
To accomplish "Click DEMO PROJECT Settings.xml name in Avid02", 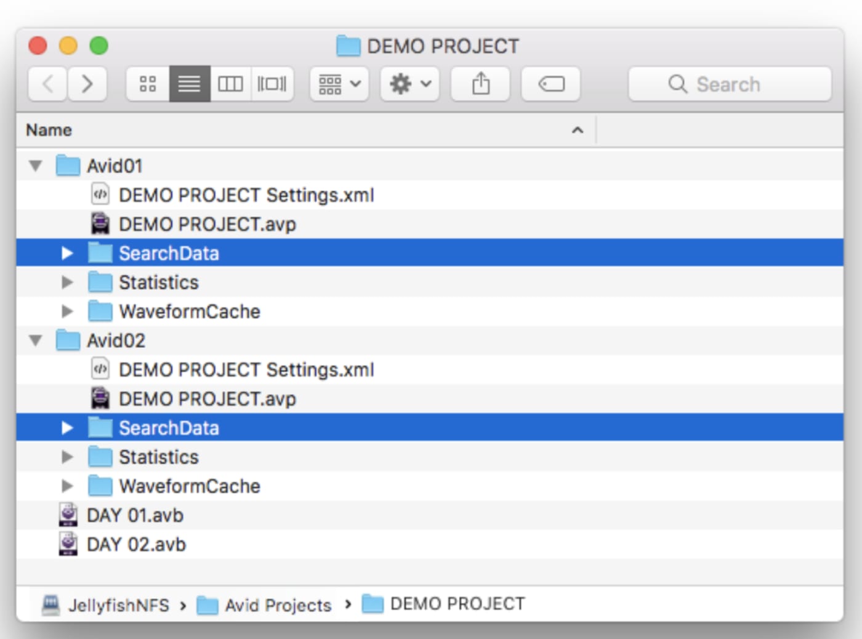I will (246, 370).
